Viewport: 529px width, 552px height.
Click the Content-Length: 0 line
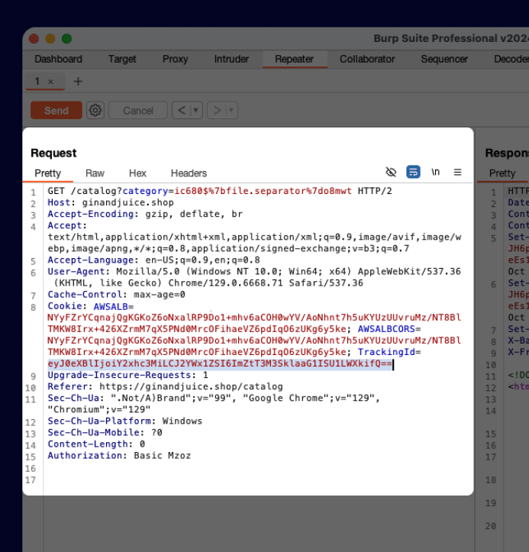tap(96, 444)
